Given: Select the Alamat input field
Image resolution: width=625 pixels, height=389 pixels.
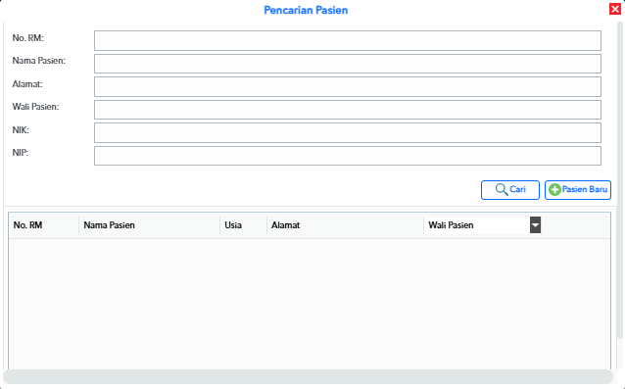Looking at the screenshot, I should click(x=348, y=86).
